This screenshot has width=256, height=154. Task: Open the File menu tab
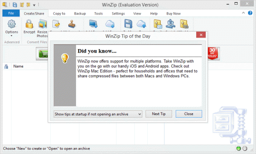11,13
